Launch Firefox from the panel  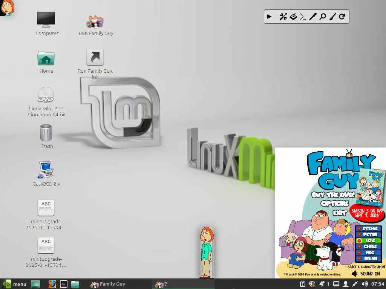click(x=52, y=284)
